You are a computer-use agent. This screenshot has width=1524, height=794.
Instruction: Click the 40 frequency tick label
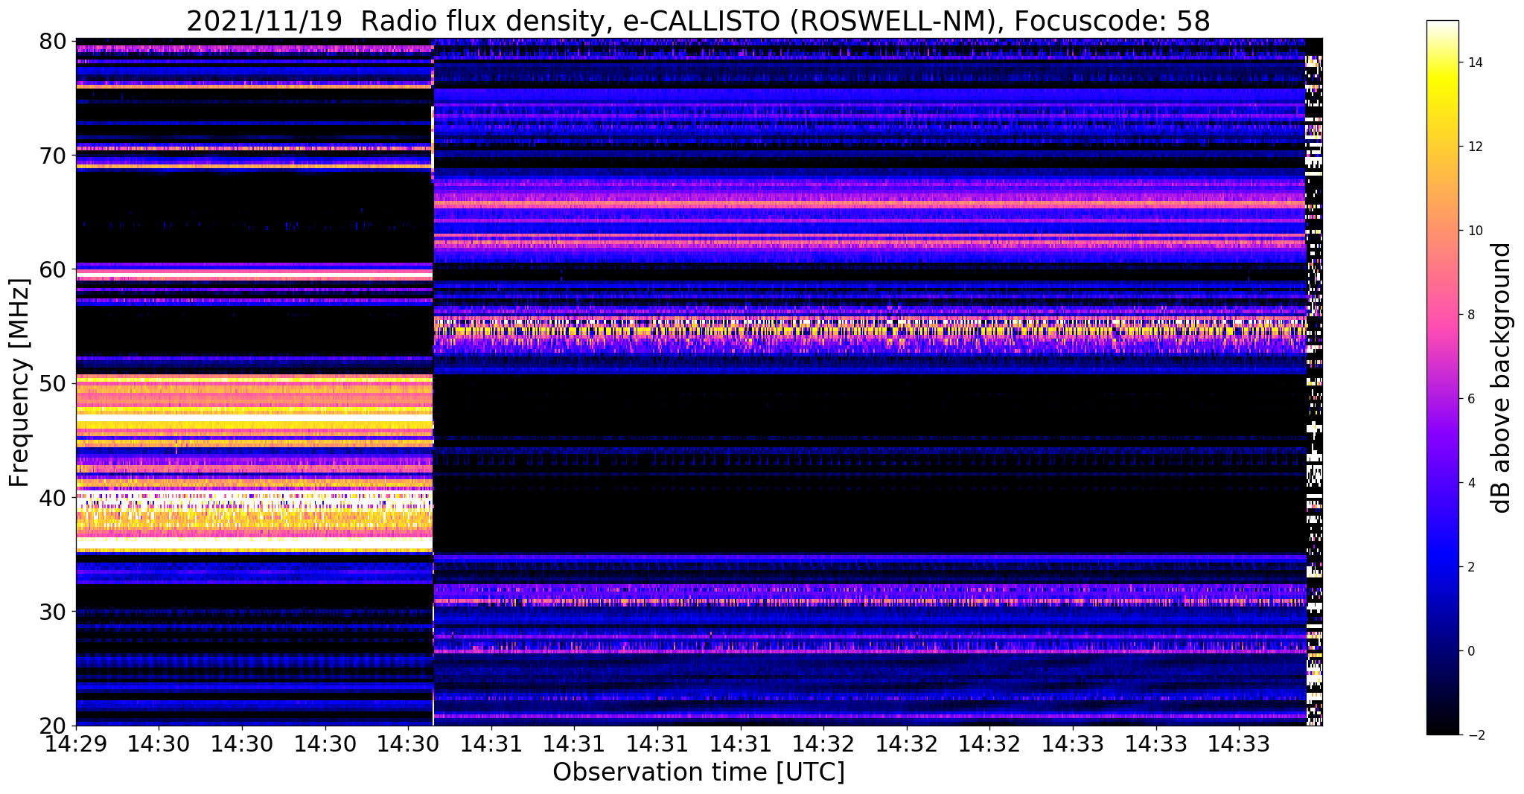click(53, 497)
